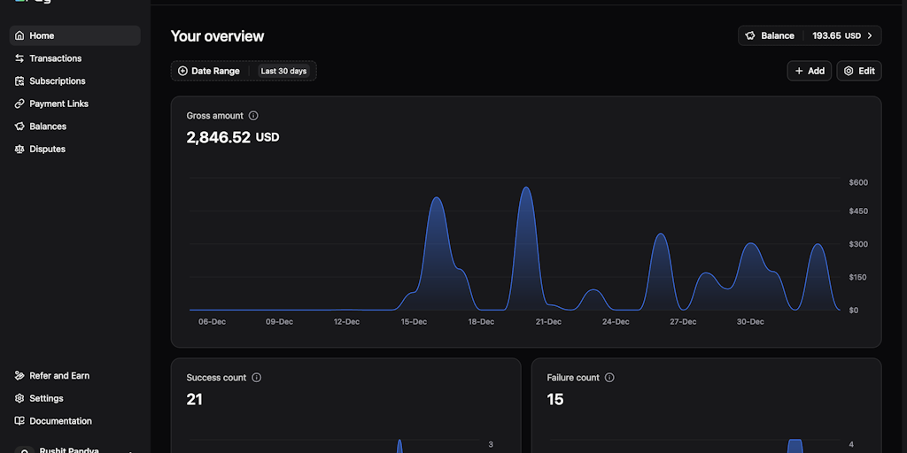Open the Balances menu item

(48, 127)
